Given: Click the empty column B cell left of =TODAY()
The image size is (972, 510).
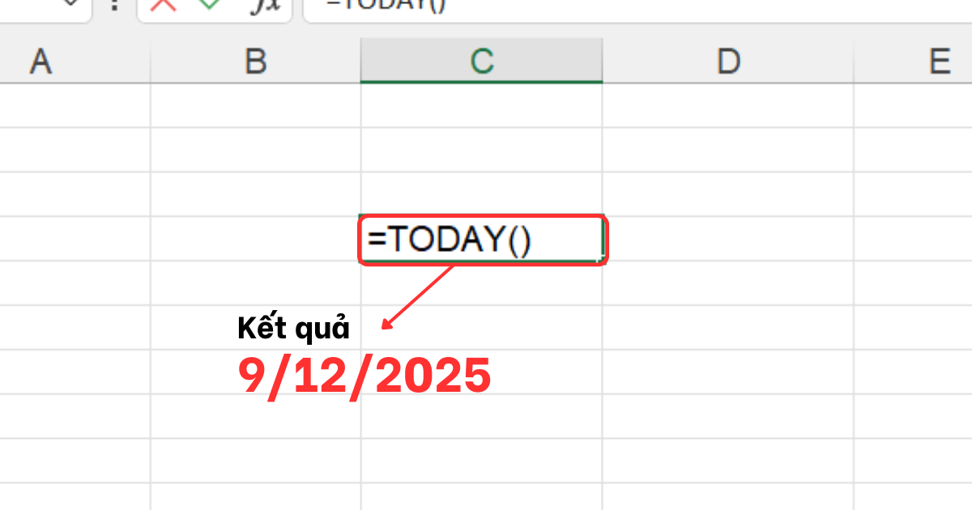Looking at the screenshot, I should click(255, 240).
